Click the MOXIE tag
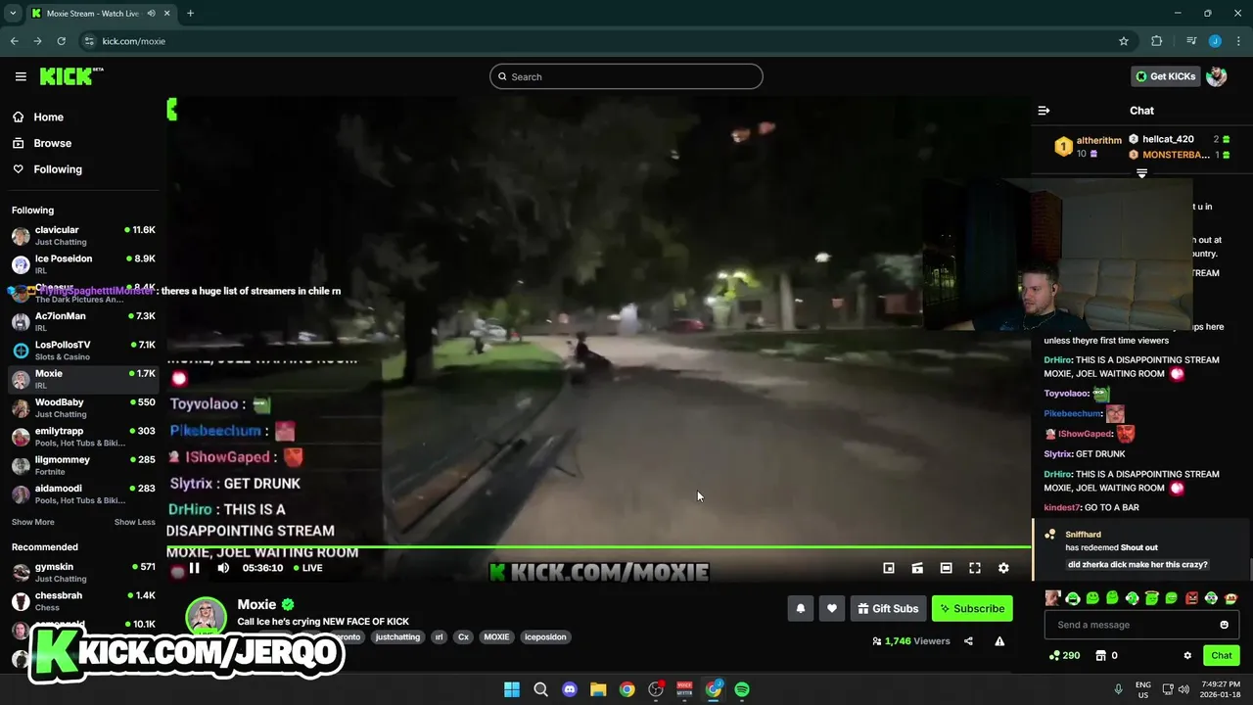 pyautogui.click(x=496, y=636)
